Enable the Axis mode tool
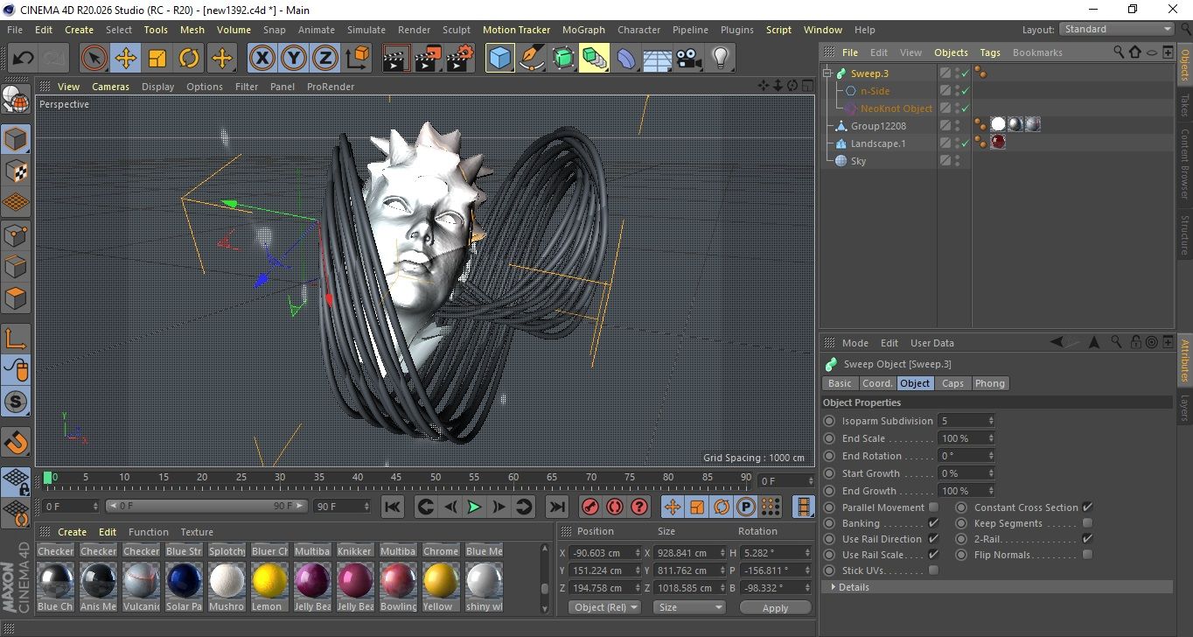This screenshot has height=637, width=1193. [17, 338]
